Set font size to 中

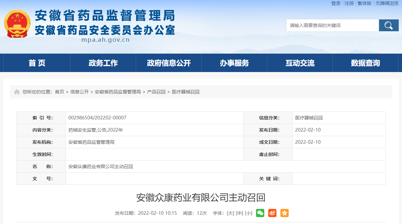[x=240, y=213]
